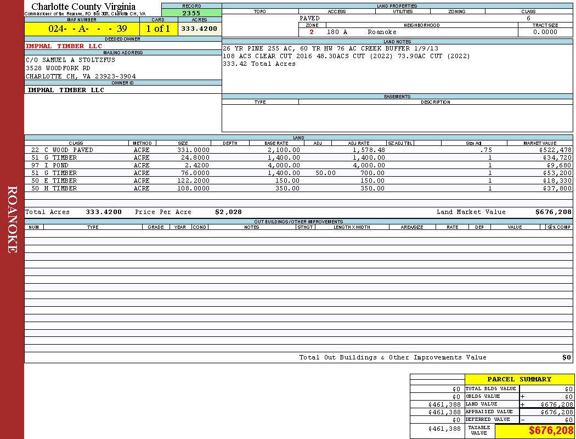Click the vertical ROANOKE label on red sidebar
This screenshot has height=439, width=576.
click(12, 219)
